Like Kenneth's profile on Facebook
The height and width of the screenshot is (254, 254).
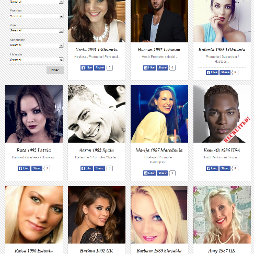(212, 168)
